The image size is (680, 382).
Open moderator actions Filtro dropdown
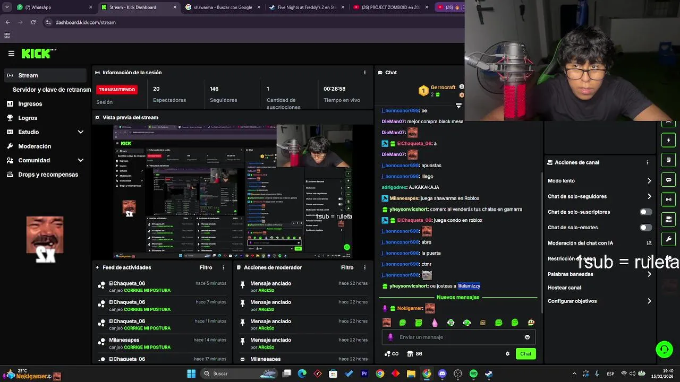pos(347,267)
